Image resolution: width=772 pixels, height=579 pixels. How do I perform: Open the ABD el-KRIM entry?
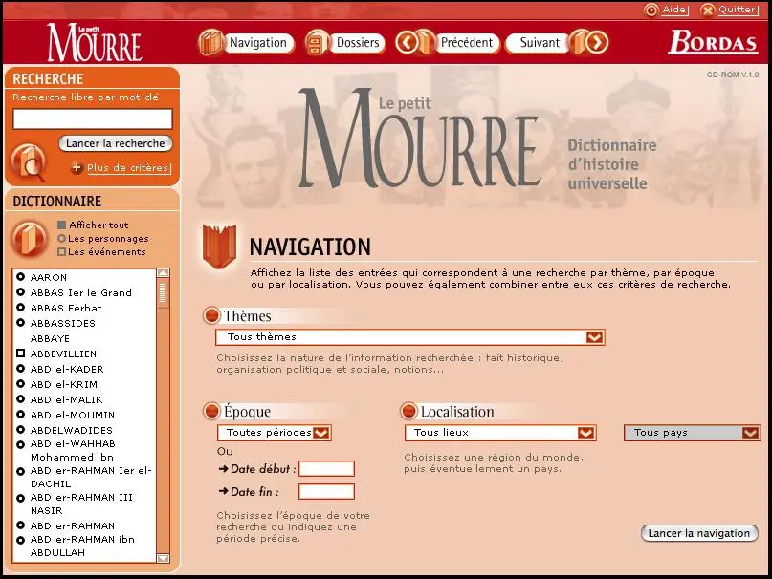pos(64,384)
